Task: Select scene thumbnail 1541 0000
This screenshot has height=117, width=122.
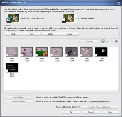Action: 12,52
